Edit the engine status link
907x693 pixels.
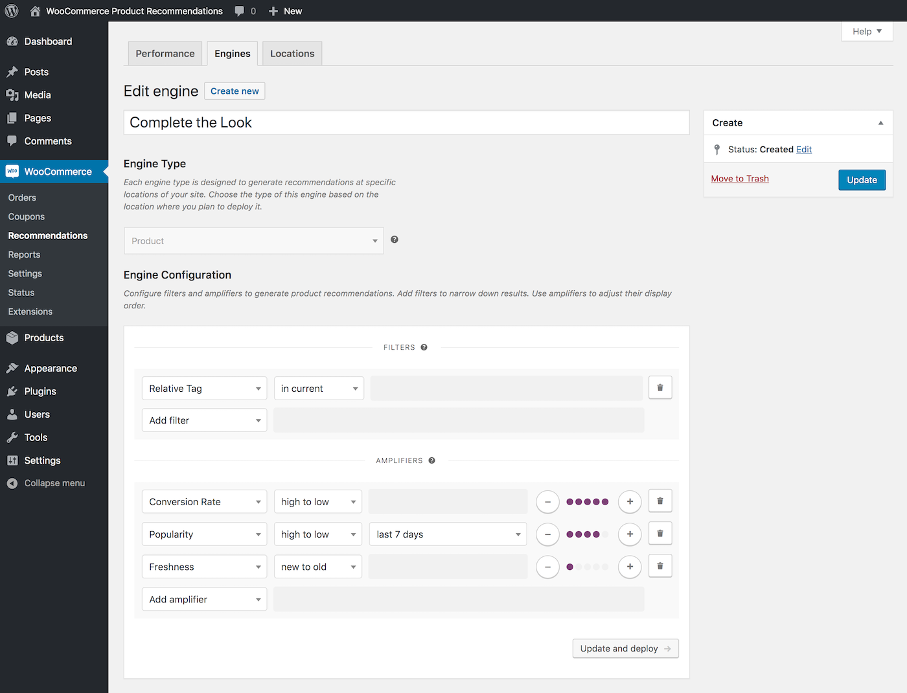(x=804, y=150)
